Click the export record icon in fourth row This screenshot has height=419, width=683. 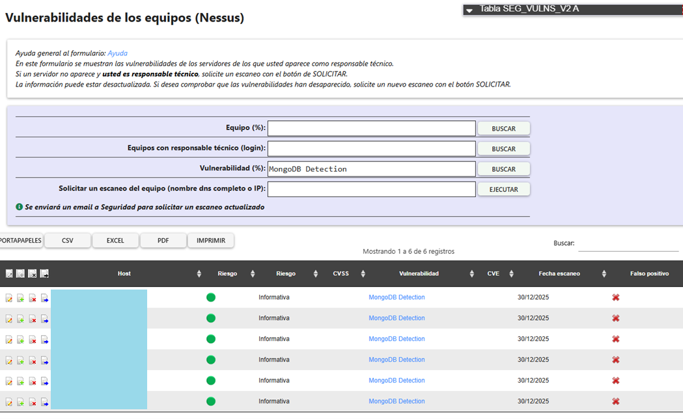coord(44,360)
